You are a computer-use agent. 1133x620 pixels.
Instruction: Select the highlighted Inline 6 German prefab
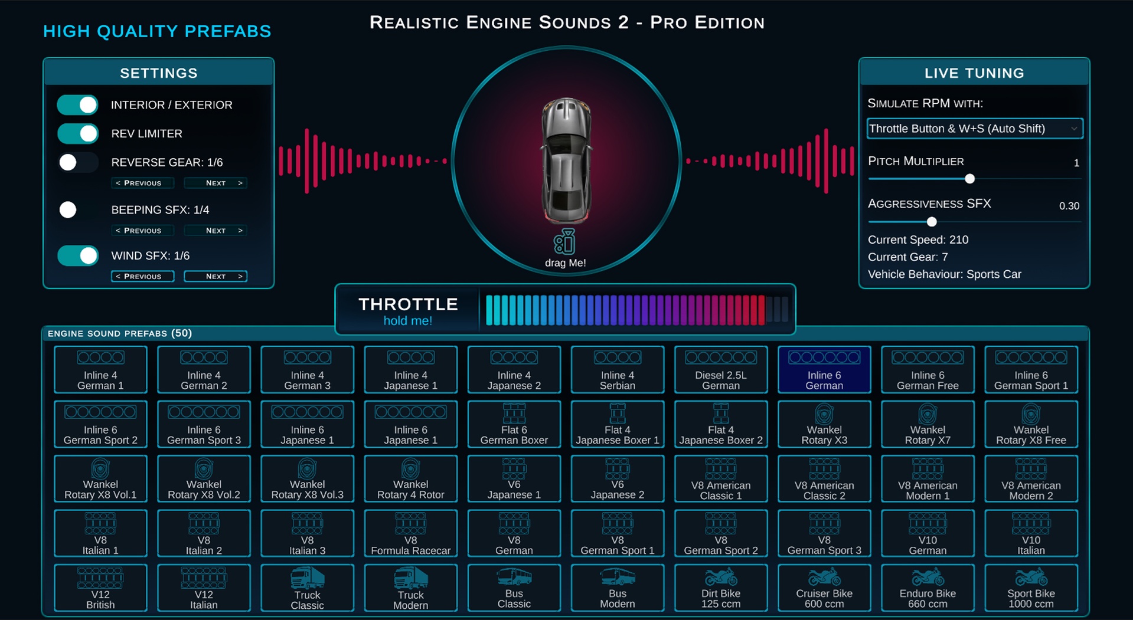point(824,369)
